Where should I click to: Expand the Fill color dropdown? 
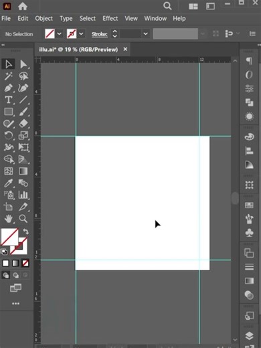(x=60, y=34)
